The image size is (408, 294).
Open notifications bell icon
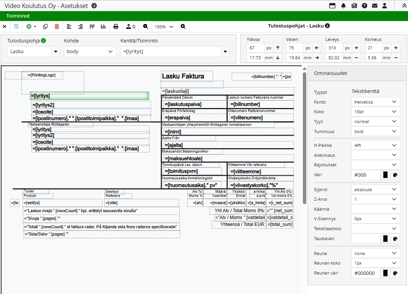[x=343, y=6]
